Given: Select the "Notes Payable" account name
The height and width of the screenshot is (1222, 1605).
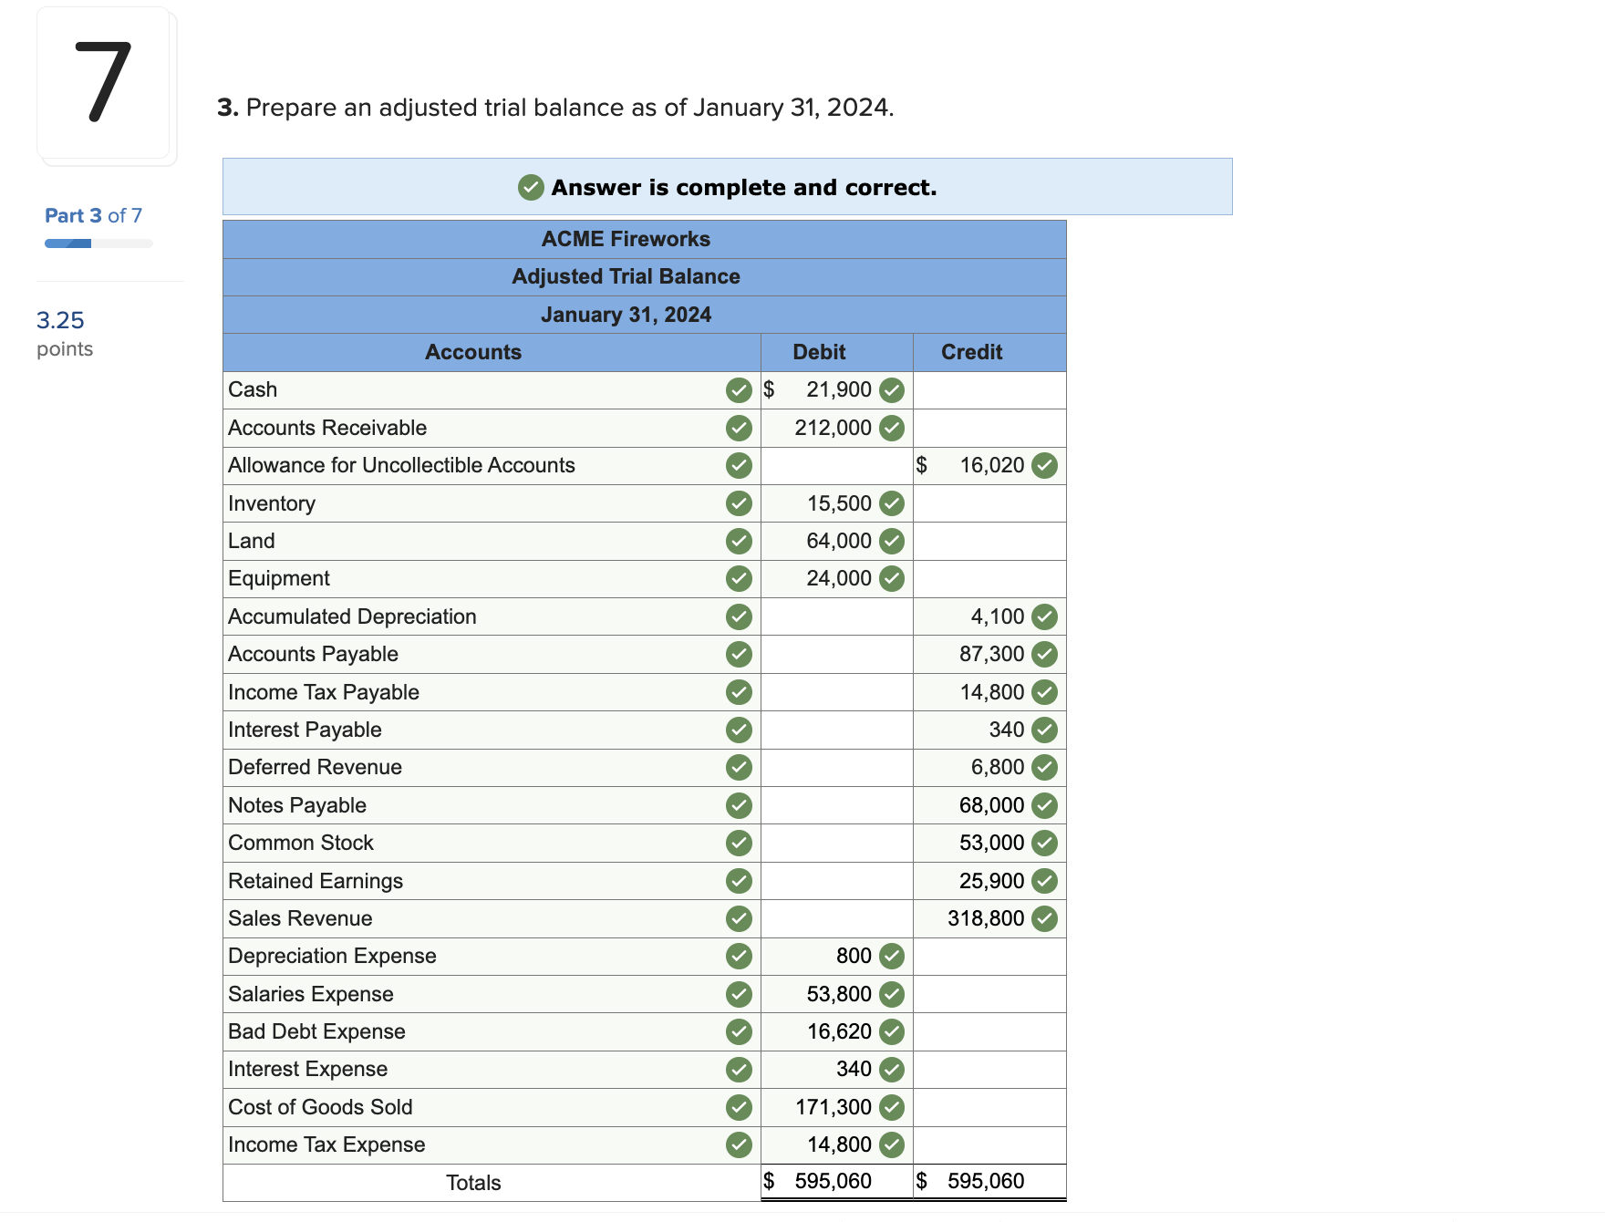Looking at the screenshot, I should [x=297, y=806].
